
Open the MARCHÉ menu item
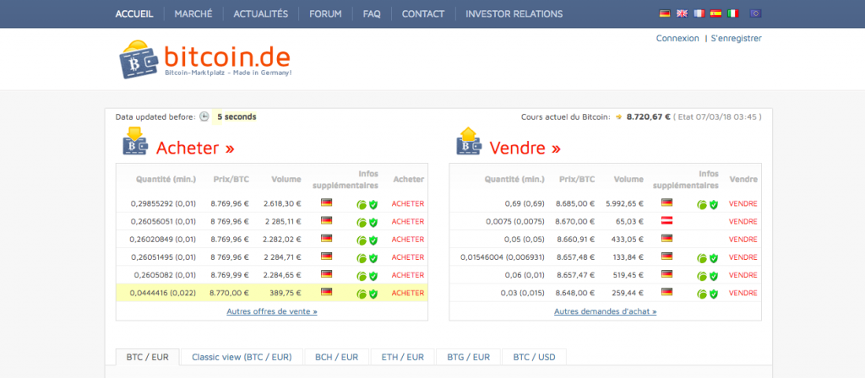193,13
